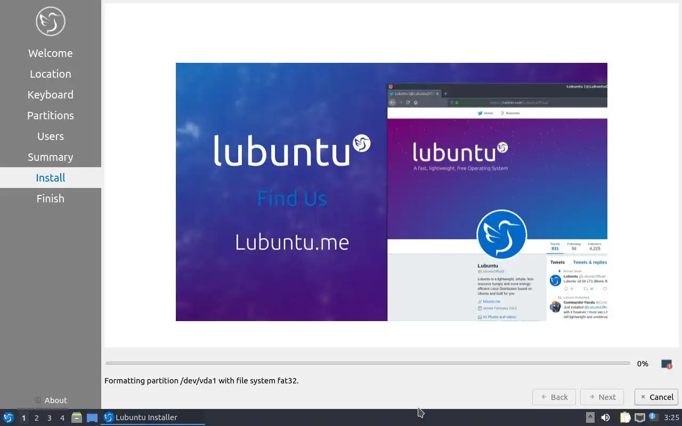Open the volume control speaker icon
Screen dimensions: 682x426
[606, 417]
